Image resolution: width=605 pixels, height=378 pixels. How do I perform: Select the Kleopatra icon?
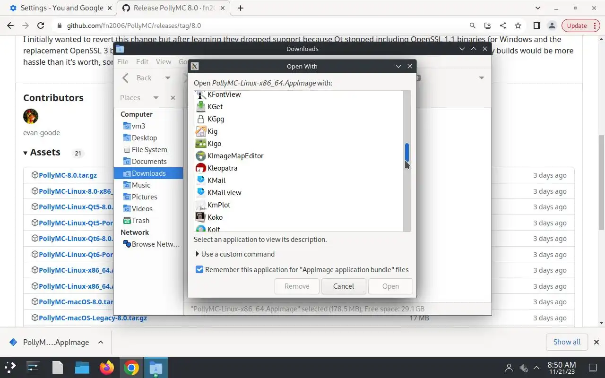tap(200, 168)
